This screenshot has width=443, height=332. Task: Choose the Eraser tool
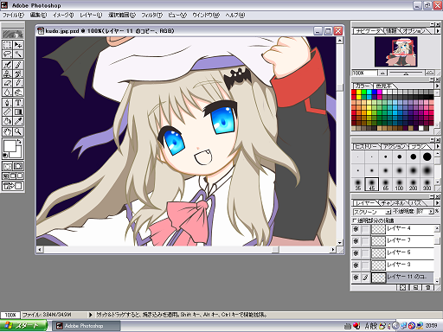click(8, 83)
